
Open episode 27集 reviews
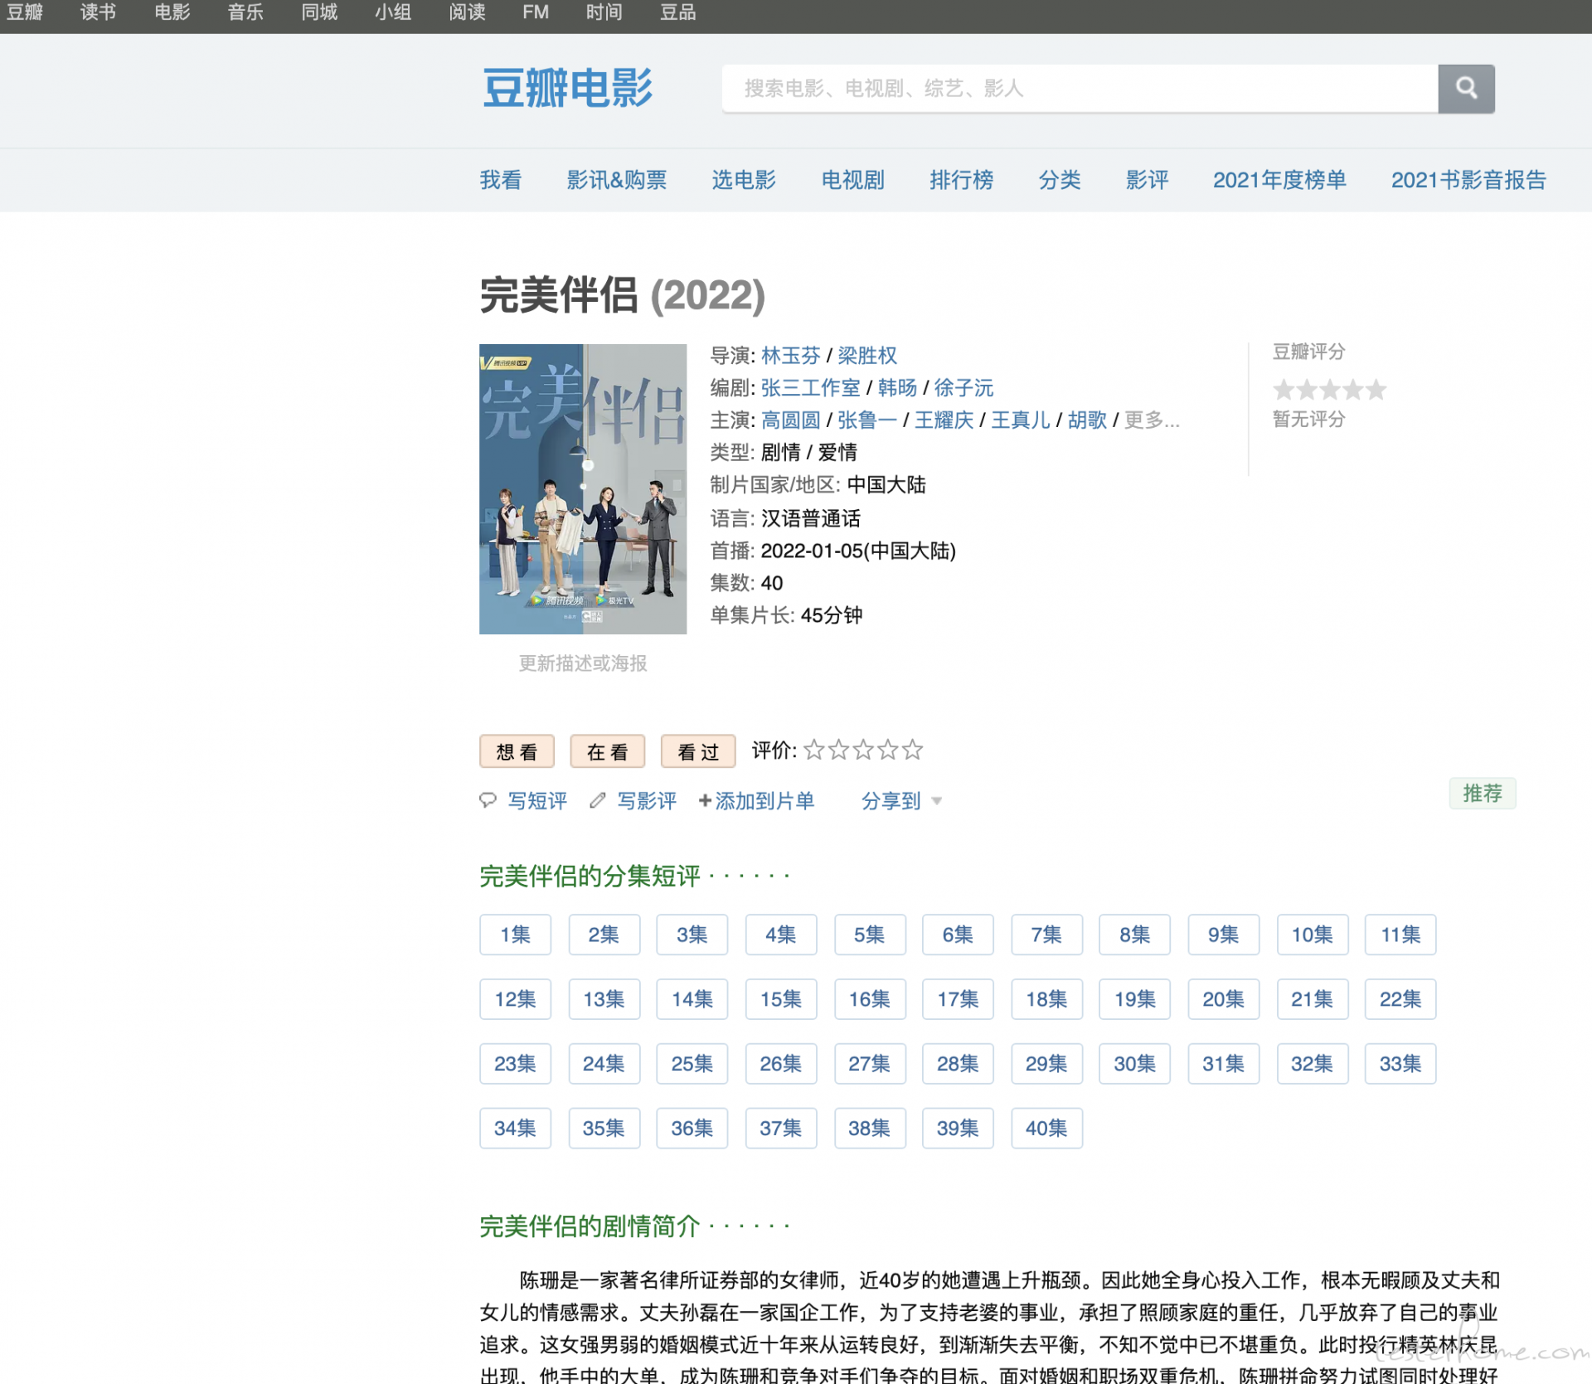point(869,1064)
